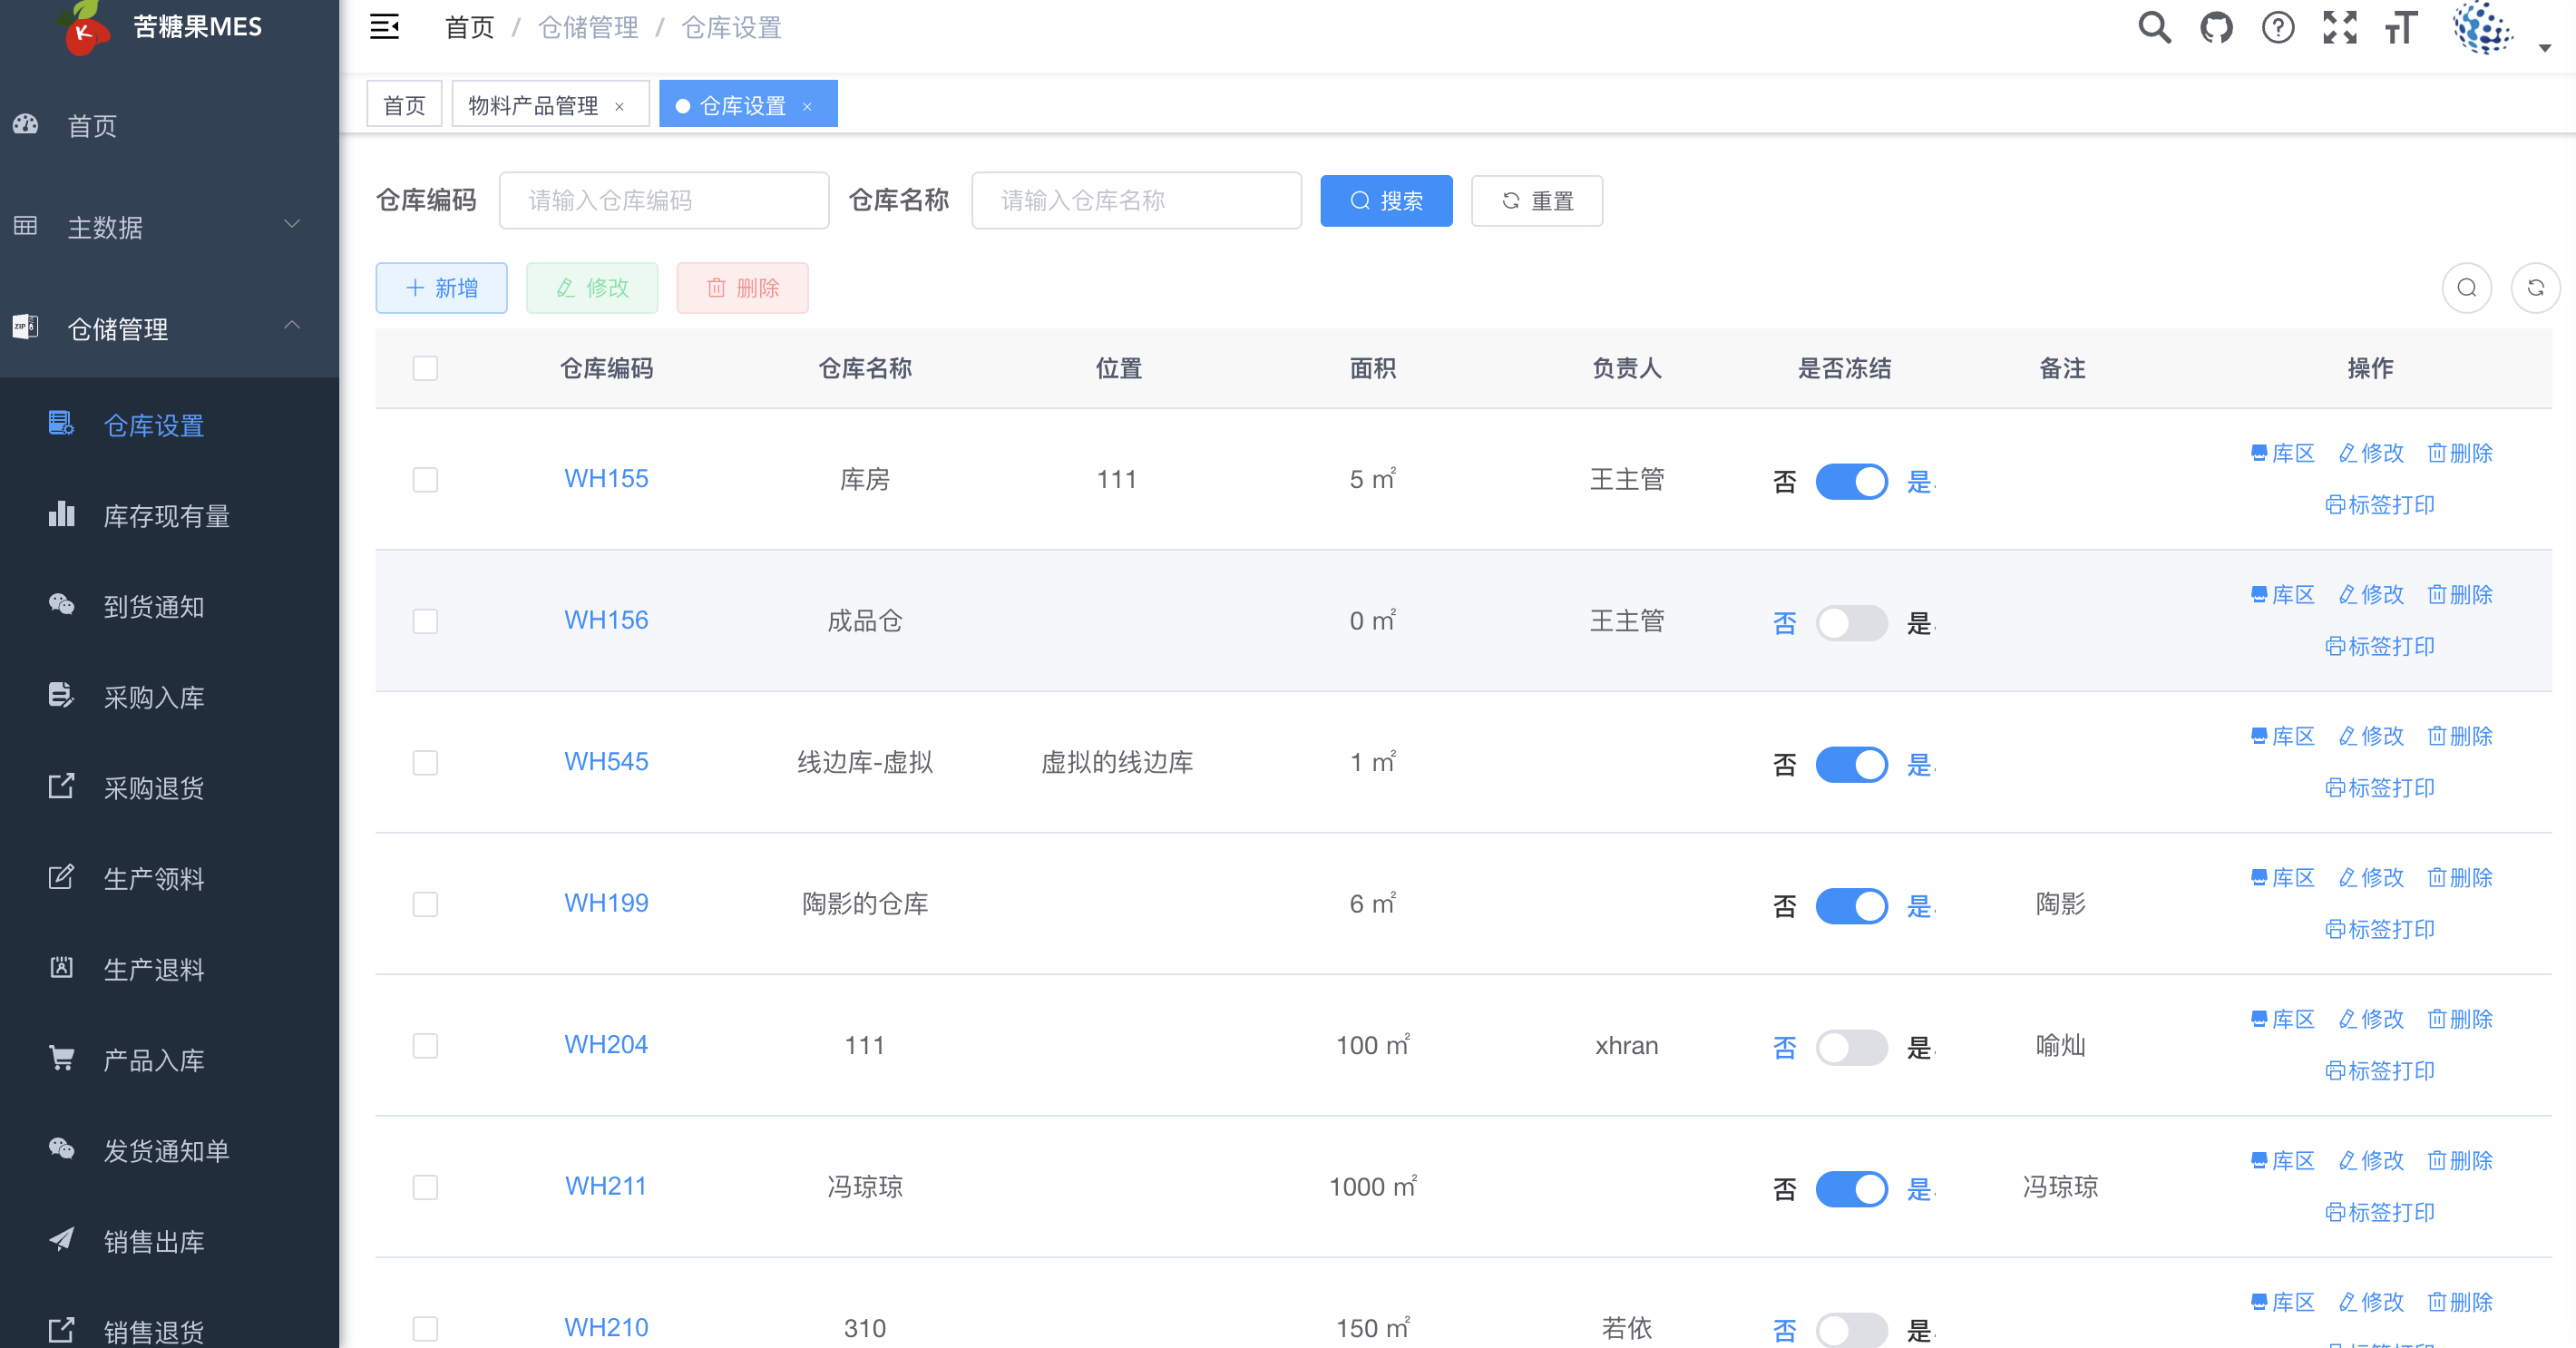Open 库存现有量 in the sidebar
Image resolution: width=2576 pixels, height=1348 pixels.
click(167, 516)
